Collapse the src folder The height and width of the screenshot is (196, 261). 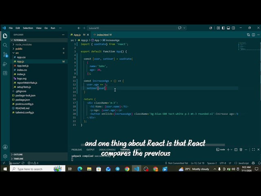click(x=39, y=53)
